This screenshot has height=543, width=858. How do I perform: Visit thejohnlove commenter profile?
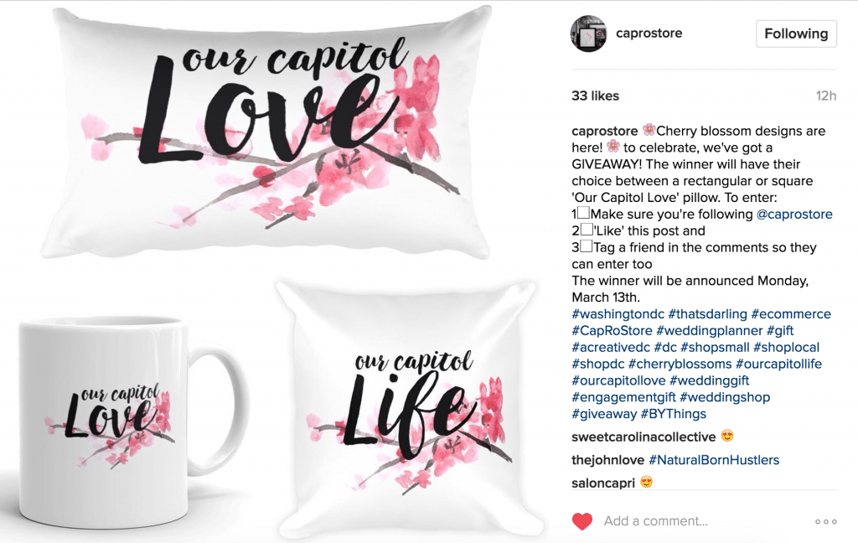608,460
